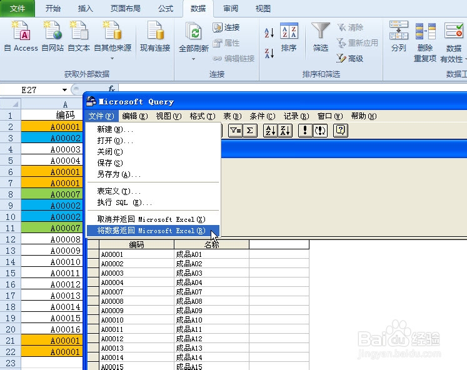Viewport: 467px width, 370px height.
Task: Click the query result cell 成品A08
Action: point(211,301)
